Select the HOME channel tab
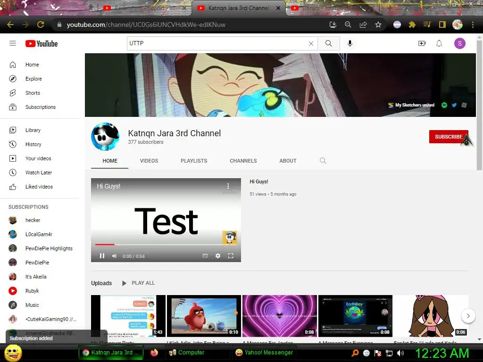This screenshot has height=362, width=483. point(110,161)
